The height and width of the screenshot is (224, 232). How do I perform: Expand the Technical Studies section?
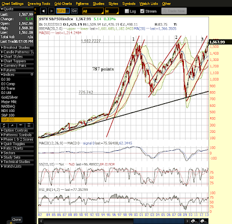16,162
